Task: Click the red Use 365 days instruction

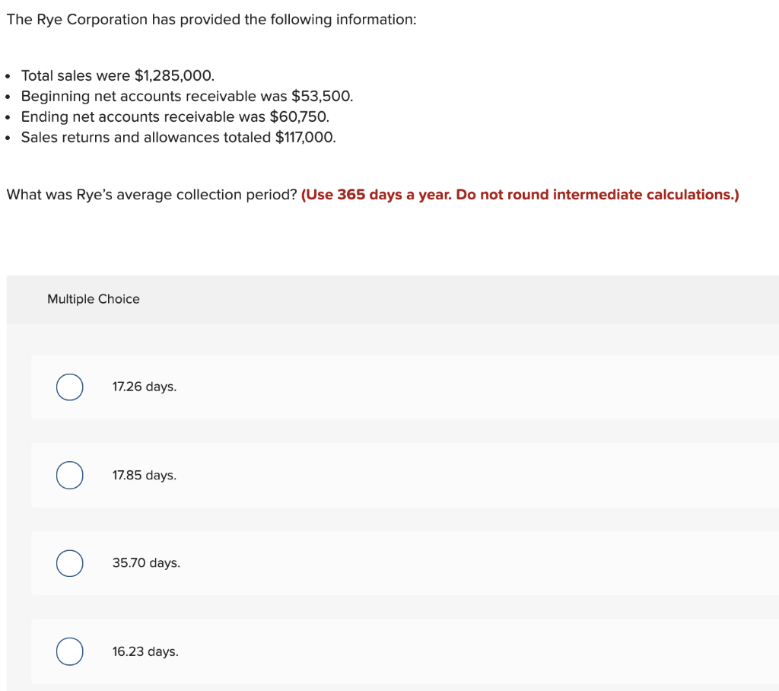Action: (520, 194)
